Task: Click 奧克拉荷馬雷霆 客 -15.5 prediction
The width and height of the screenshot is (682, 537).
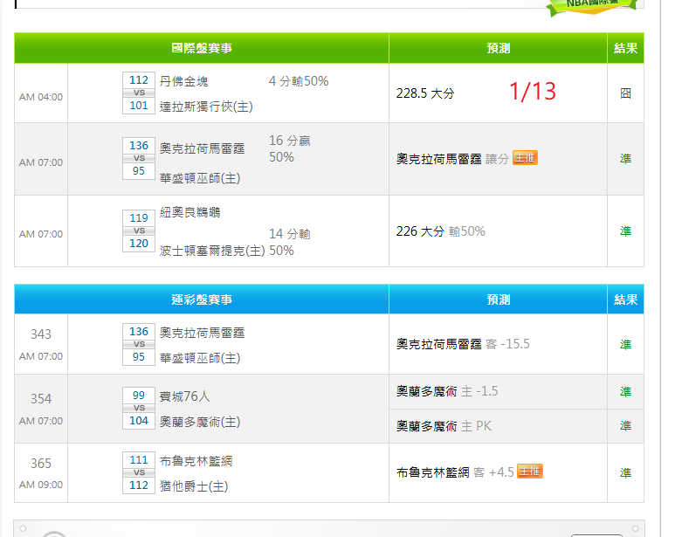Action: (x=463, y=344)
